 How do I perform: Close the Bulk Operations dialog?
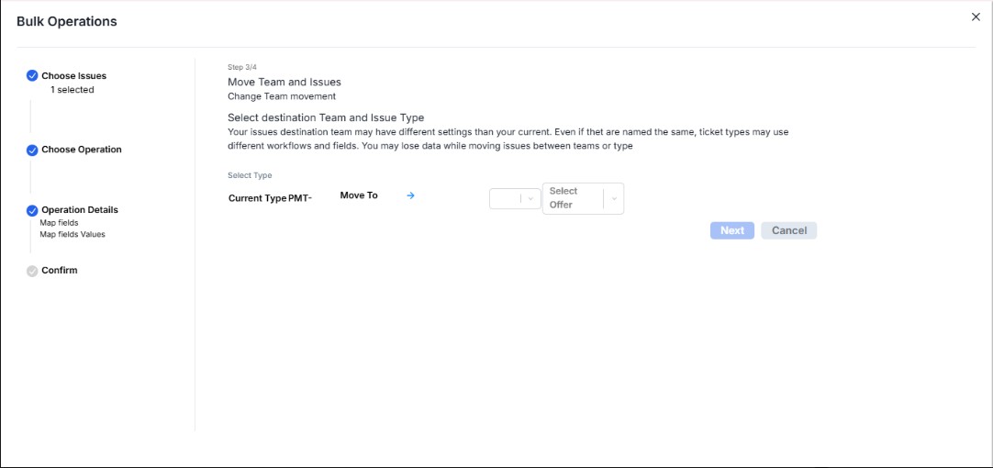[x=976, y=17]
